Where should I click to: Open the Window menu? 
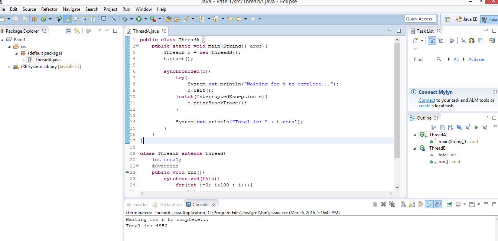click(x=143, y=9)
